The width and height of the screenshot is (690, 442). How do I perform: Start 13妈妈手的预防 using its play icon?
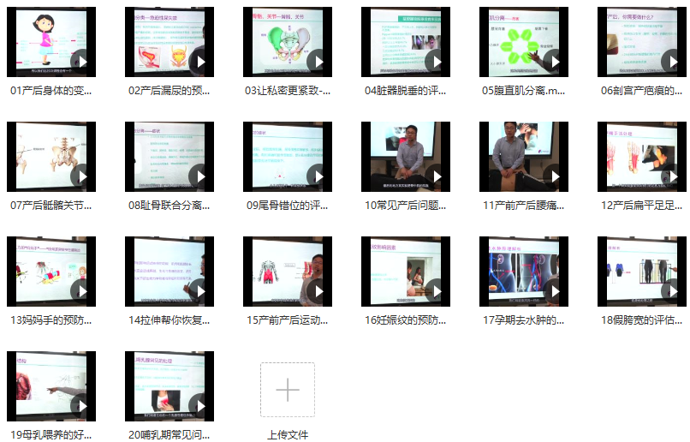(x=81, y=291)
